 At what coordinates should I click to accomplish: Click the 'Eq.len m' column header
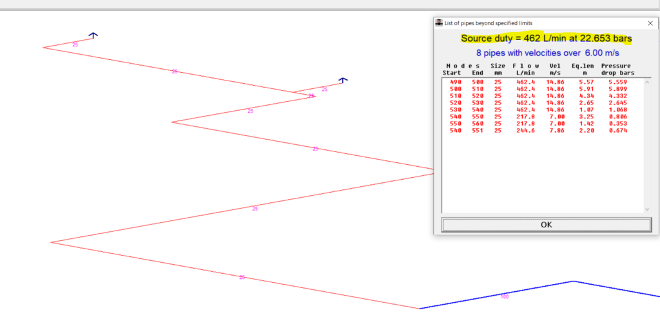[x=583, y=70]
